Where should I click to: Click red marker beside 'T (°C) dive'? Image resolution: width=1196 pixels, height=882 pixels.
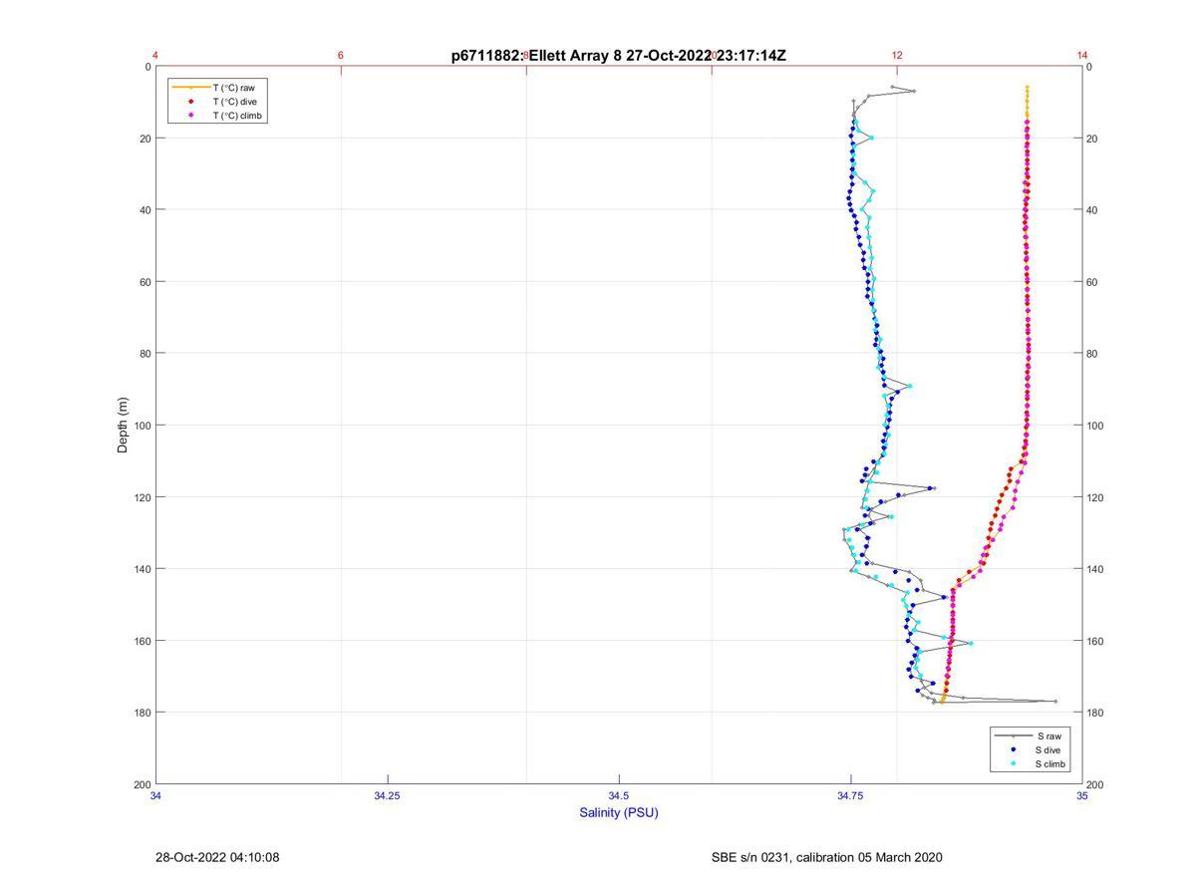(191, 102)
